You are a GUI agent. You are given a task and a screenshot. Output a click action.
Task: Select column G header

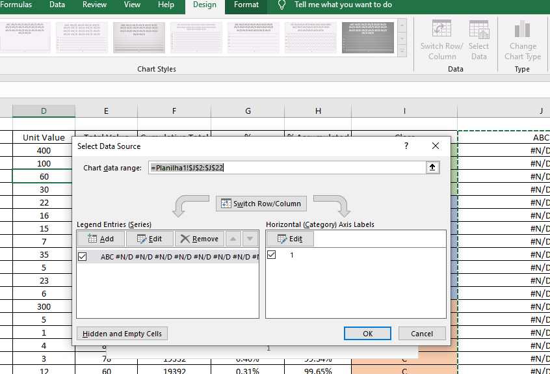pos(248,111)
